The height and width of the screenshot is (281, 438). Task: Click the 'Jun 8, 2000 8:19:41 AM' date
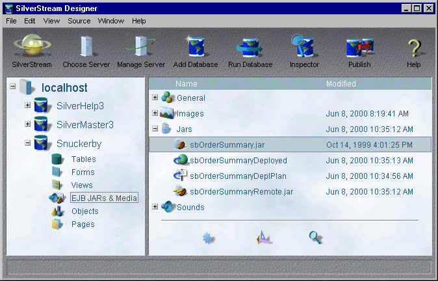coord(367,113)
